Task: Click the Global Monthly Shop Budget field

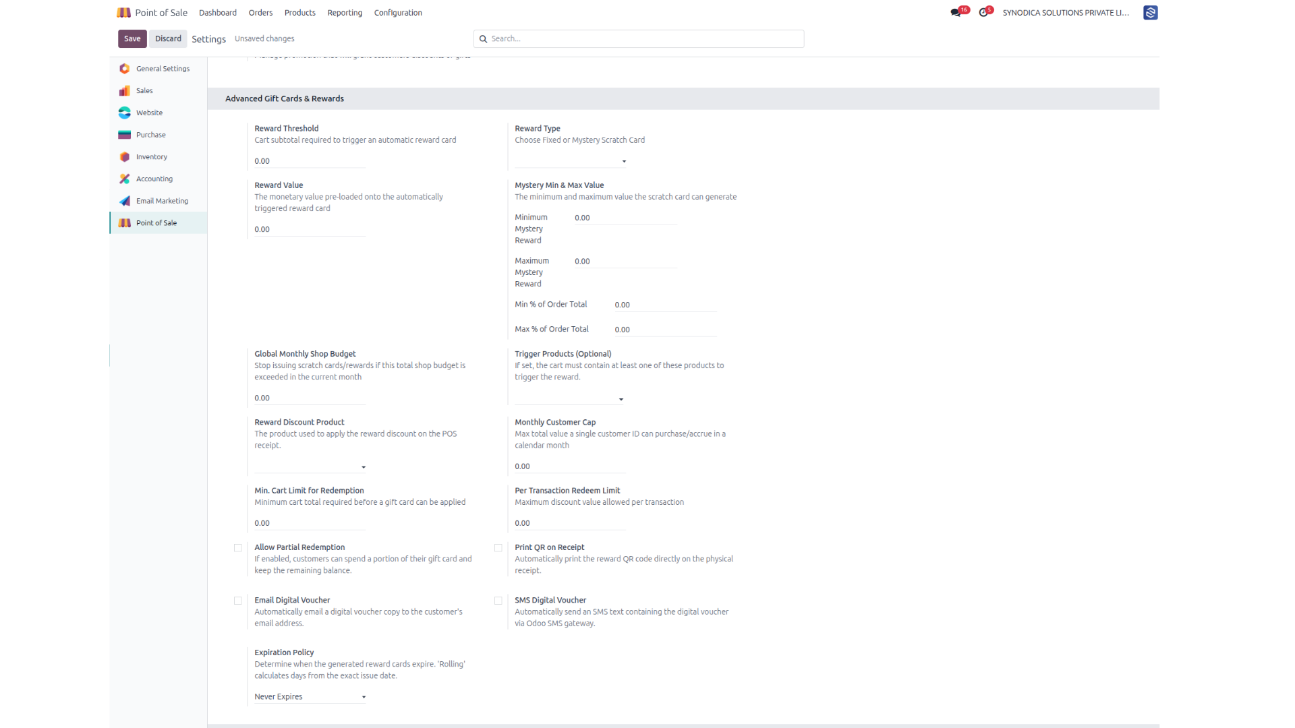Action: pyautogui.click(x=310, y=398)
